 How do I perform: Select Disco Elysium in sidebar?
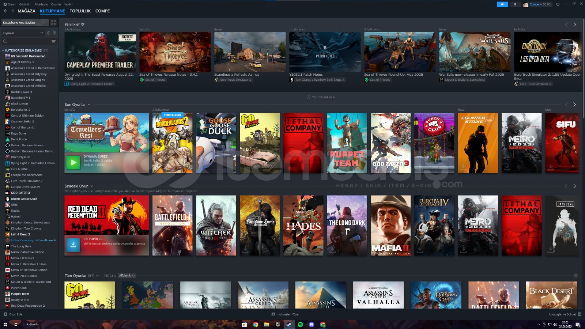pyautogui.click(x=20, y=157)
